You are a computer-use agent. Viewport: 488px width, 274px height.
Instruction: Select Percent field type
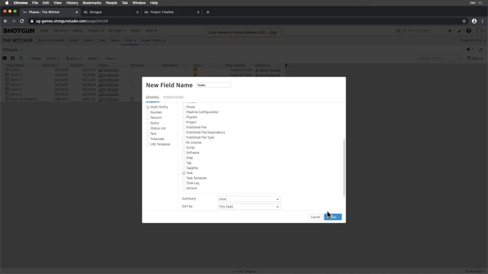(x=148, y=118)
